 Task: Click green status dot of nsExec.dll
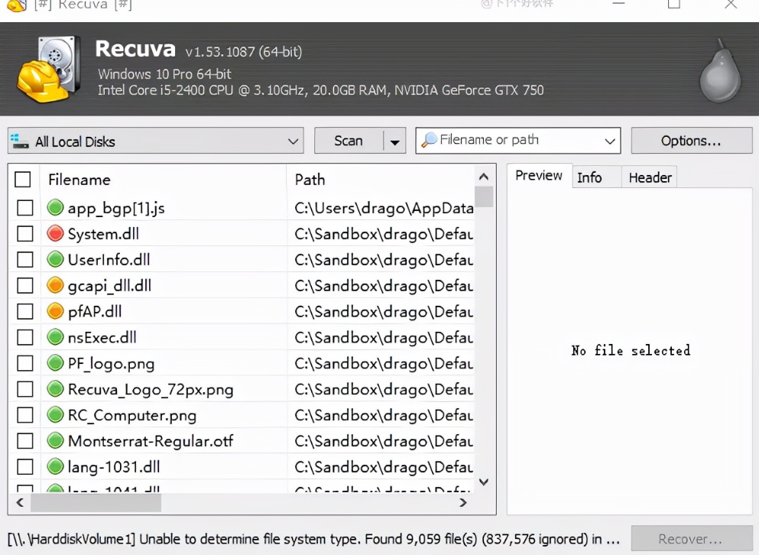pos(55,336)
